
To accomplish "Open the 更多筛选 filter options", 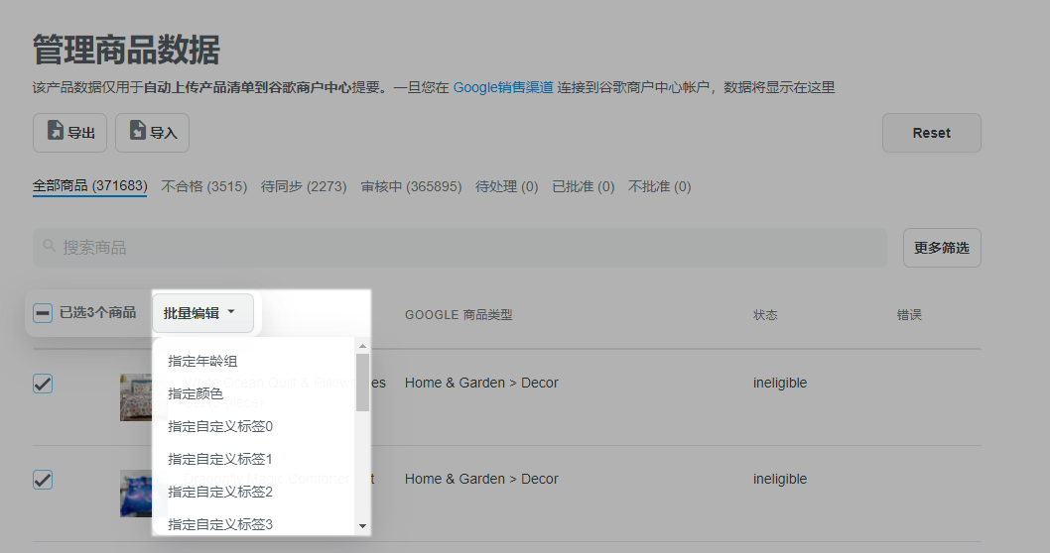I will [941, 248].
